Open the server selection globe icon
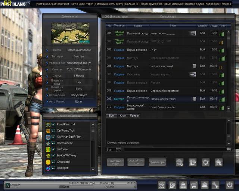239x191 pixels. 180,162
